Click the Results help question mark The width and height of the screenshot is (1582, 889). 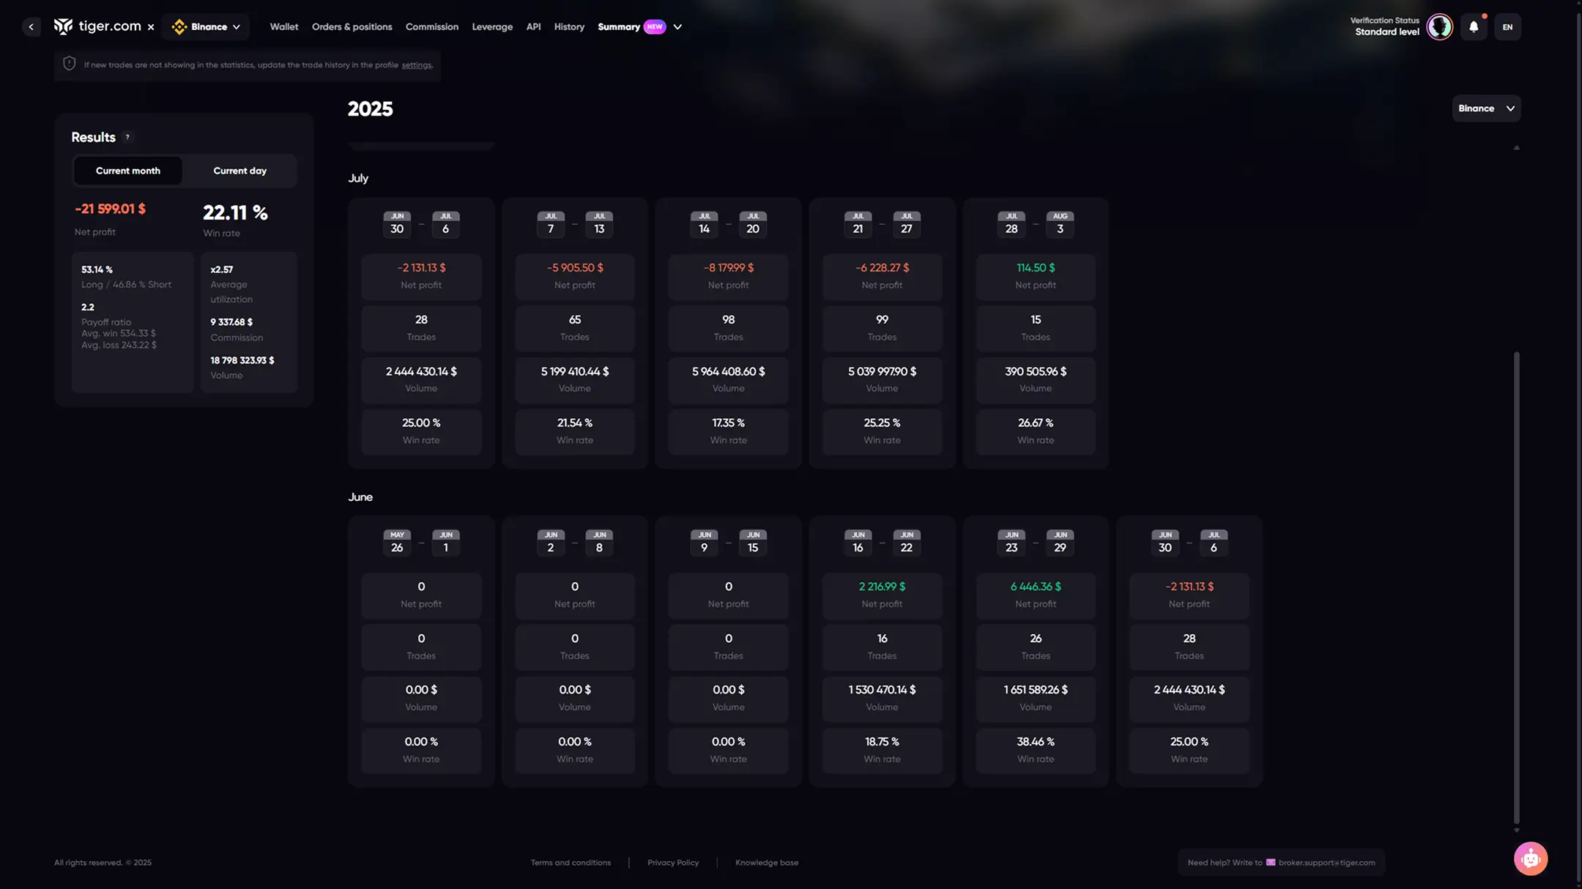(x=127, y=137)
